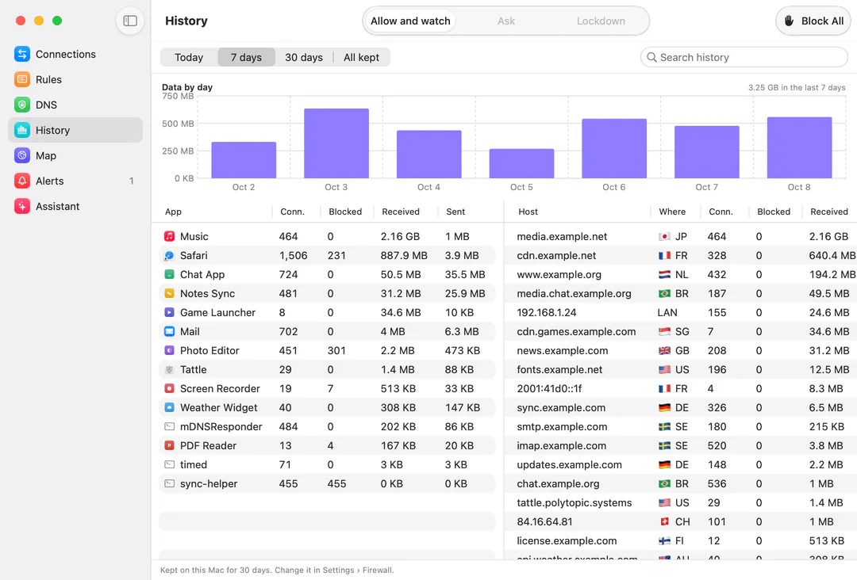
Task: Open the Assistant sparkle icon
Action: coord(22,206)
